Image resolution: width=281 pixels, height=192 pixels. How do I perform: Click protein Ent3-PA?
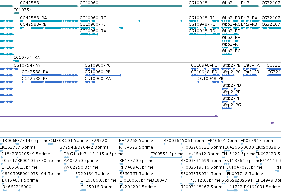point(250,69)
